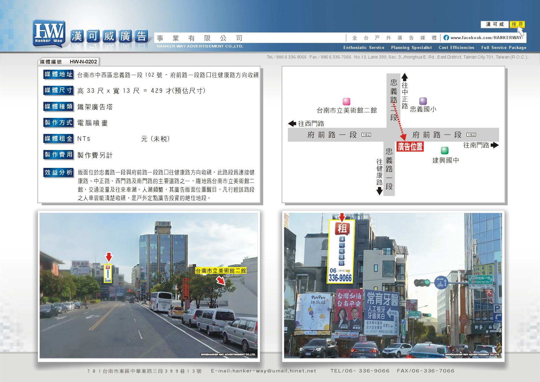Click the Facebook icon in header
The width and height of the screenshot is (540, 382).
point(446,38)
